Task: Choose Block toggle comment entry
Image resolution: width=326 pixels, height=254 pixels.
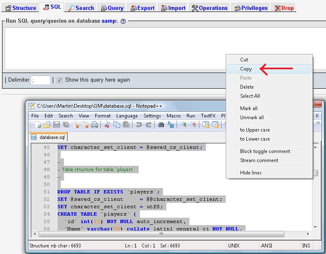Action: point(269,151)
